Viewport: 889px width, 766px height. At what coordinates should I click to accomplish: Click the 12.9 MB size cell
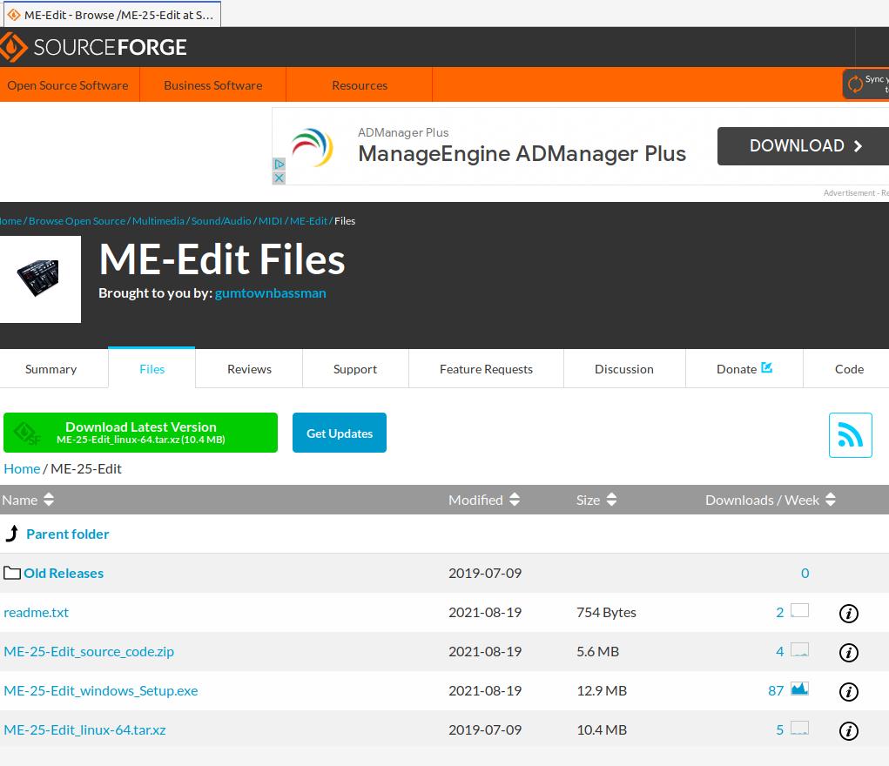[602, 690]
